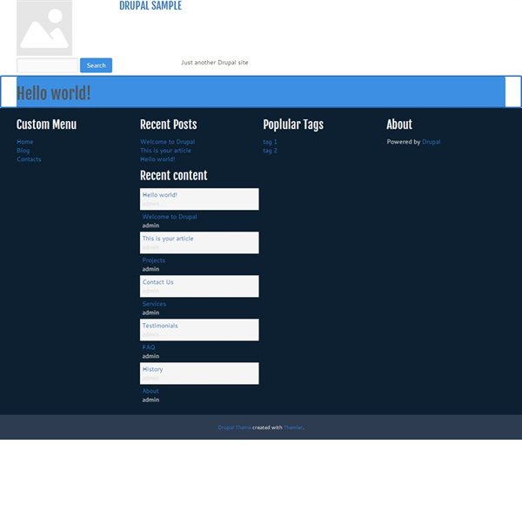Open Projects in Recent content list

(153, 260)
